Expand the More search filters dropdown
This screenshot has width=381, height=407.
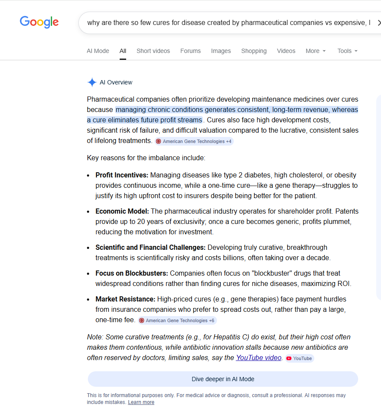pyautogui.click(x=316, y=51)
